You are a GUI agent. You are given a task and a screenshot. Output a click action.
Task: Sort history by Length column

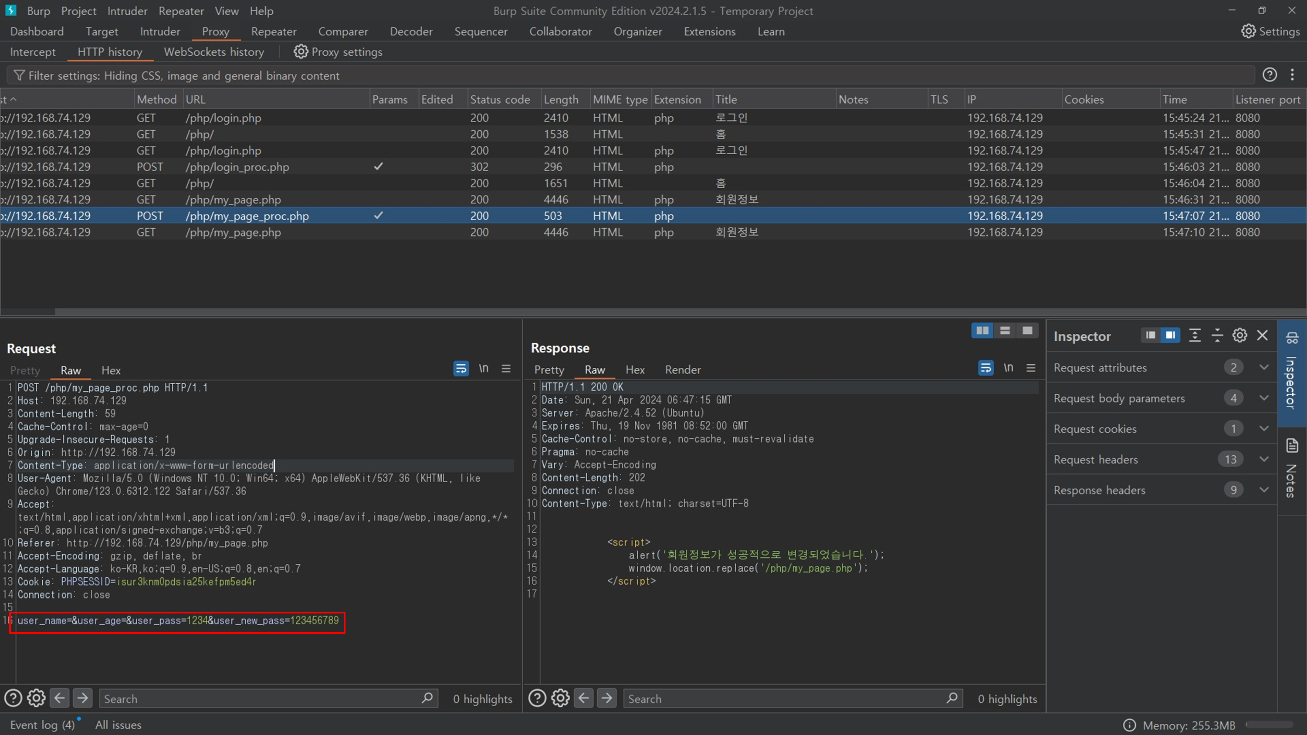click(x=565, y=99)
